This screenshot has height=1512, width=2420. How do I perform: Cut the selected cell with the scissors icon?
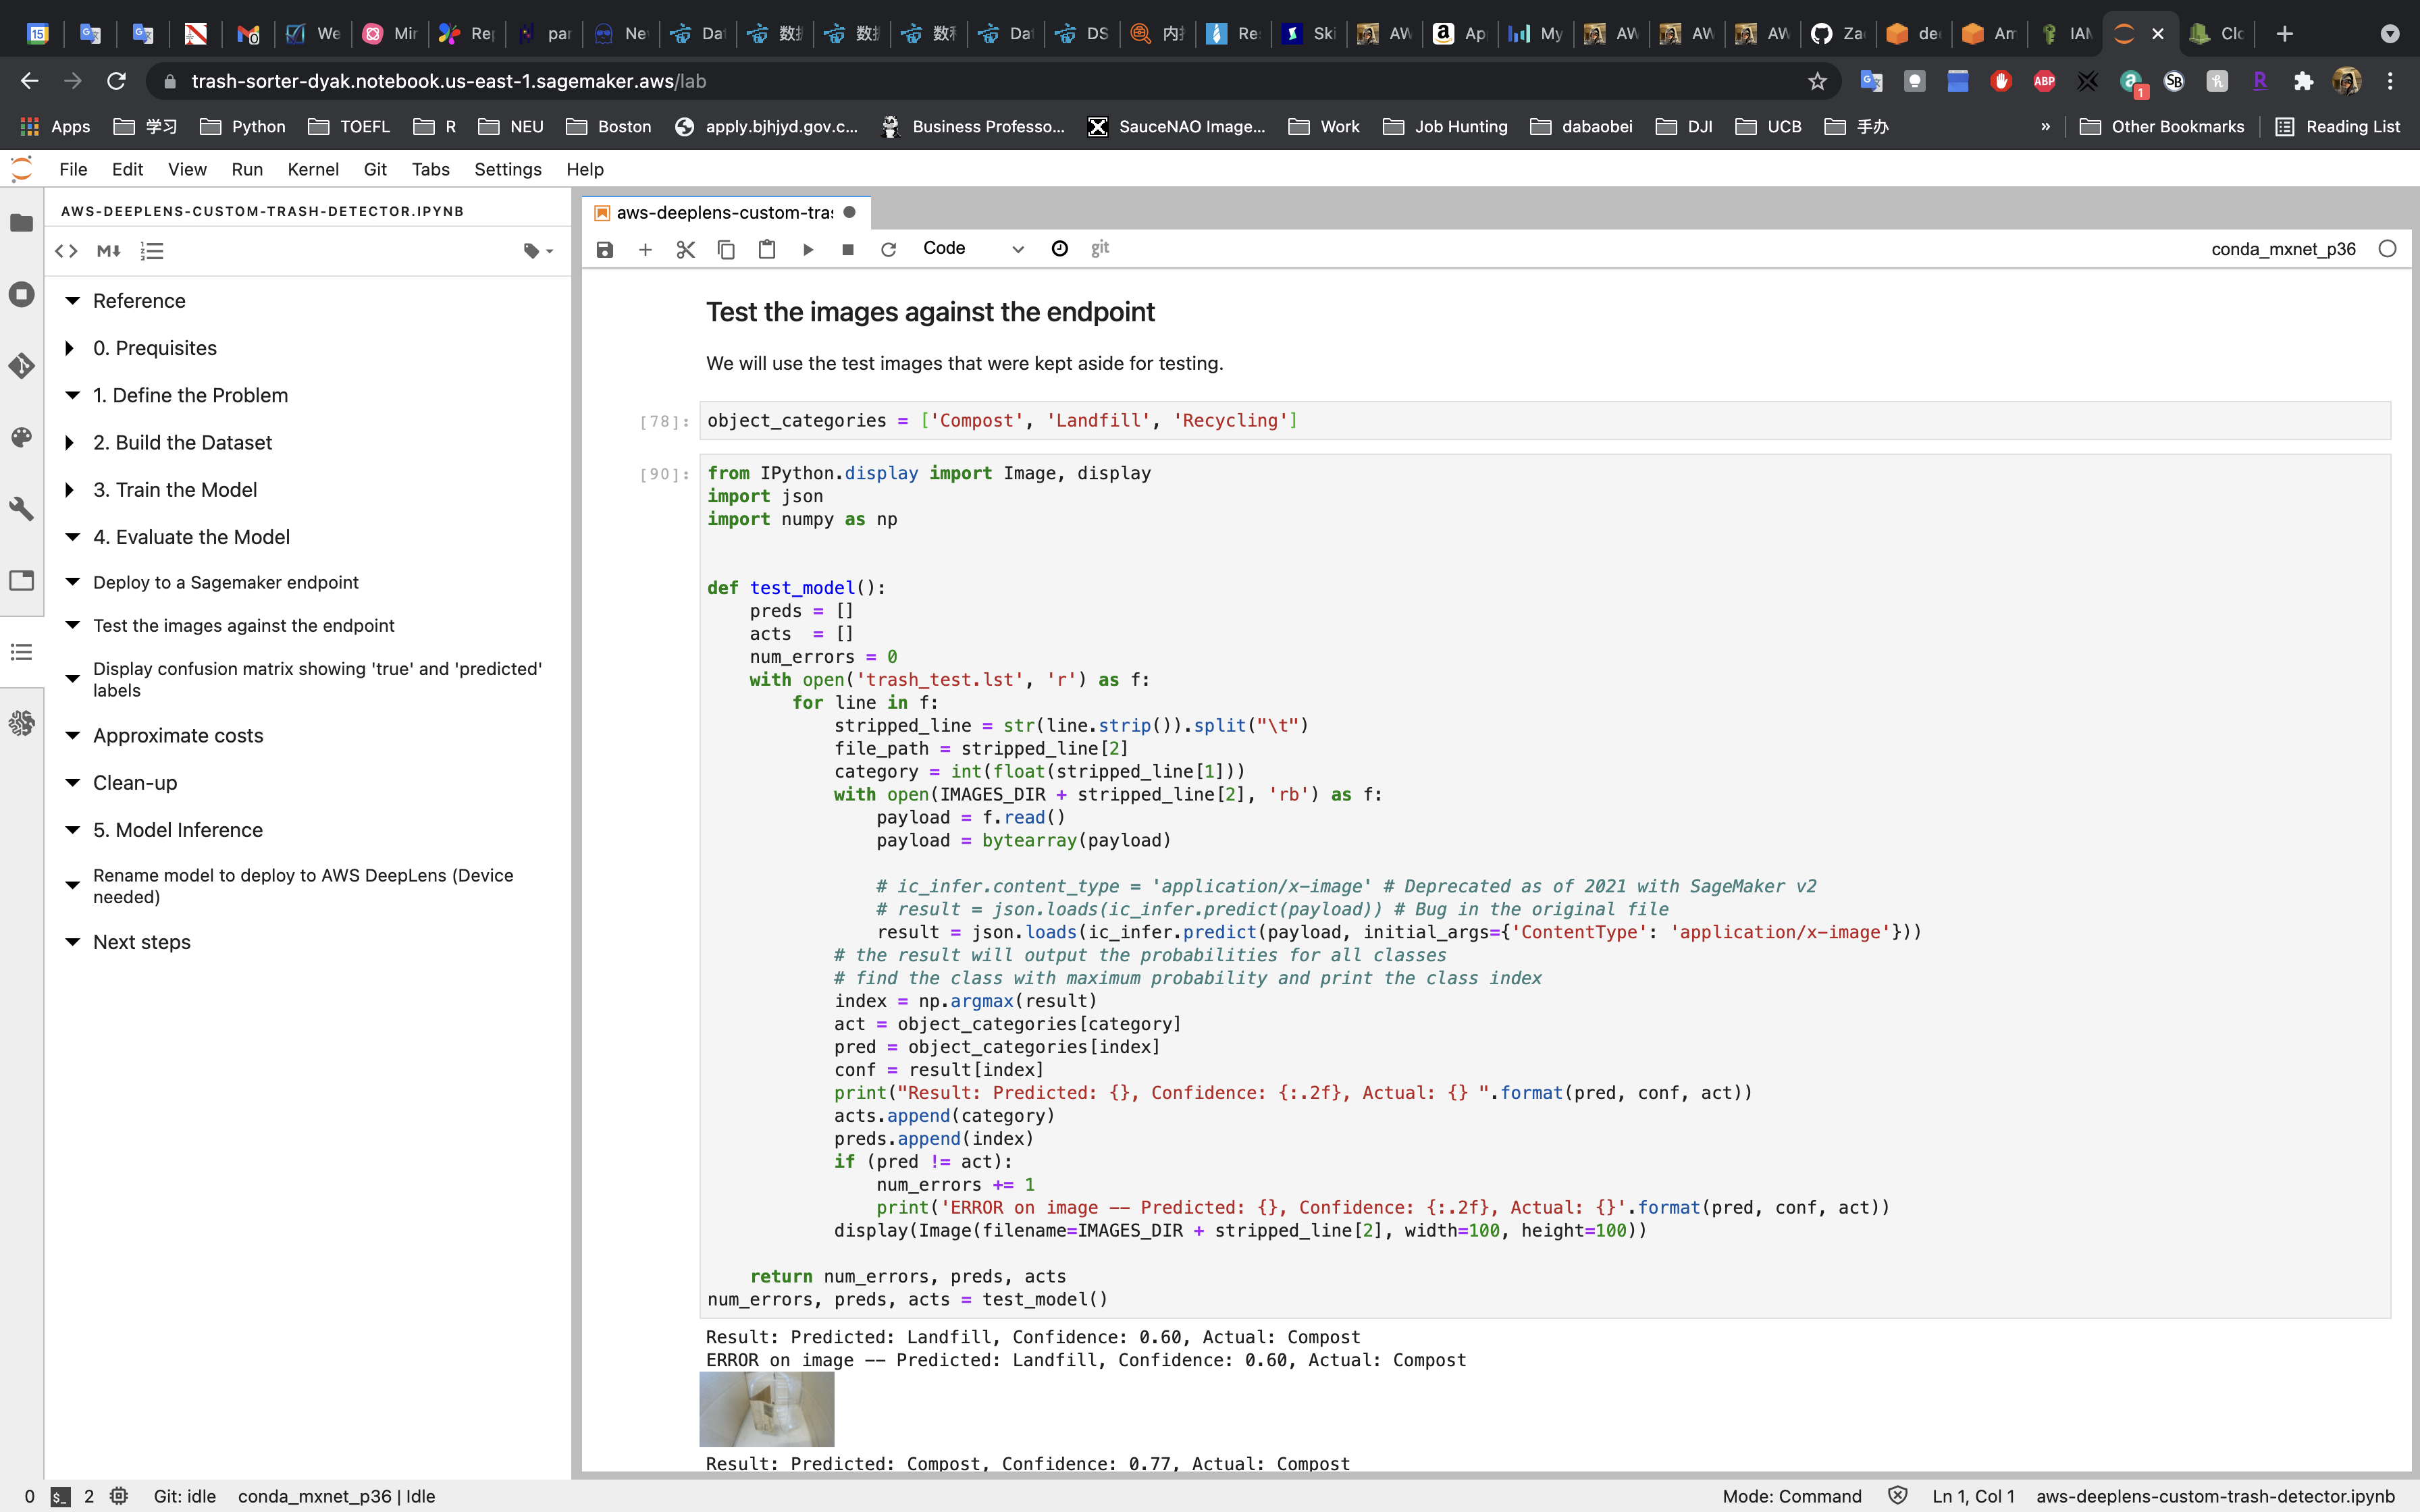coord(685,249)
